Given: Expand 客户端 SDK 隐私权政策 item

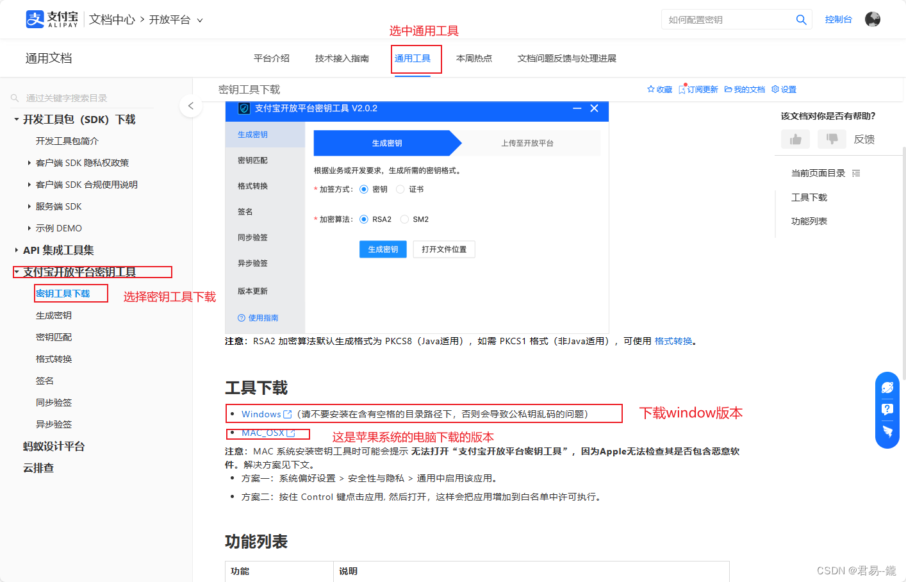Looking at the screenshot, I should click(x=29, y=163).
